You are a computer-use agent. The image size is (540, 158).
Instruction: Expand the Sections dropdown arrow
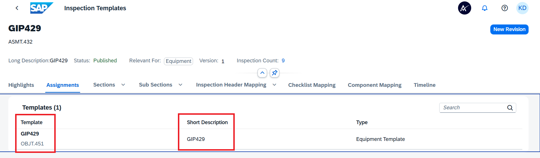123,85
